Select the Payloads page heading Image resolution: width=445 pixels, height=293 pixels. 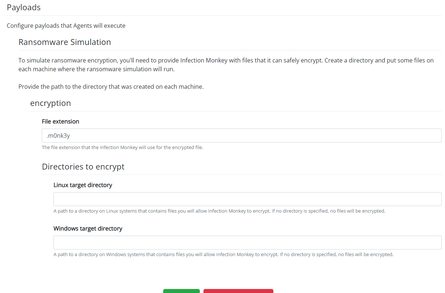(x=23, y=7)
